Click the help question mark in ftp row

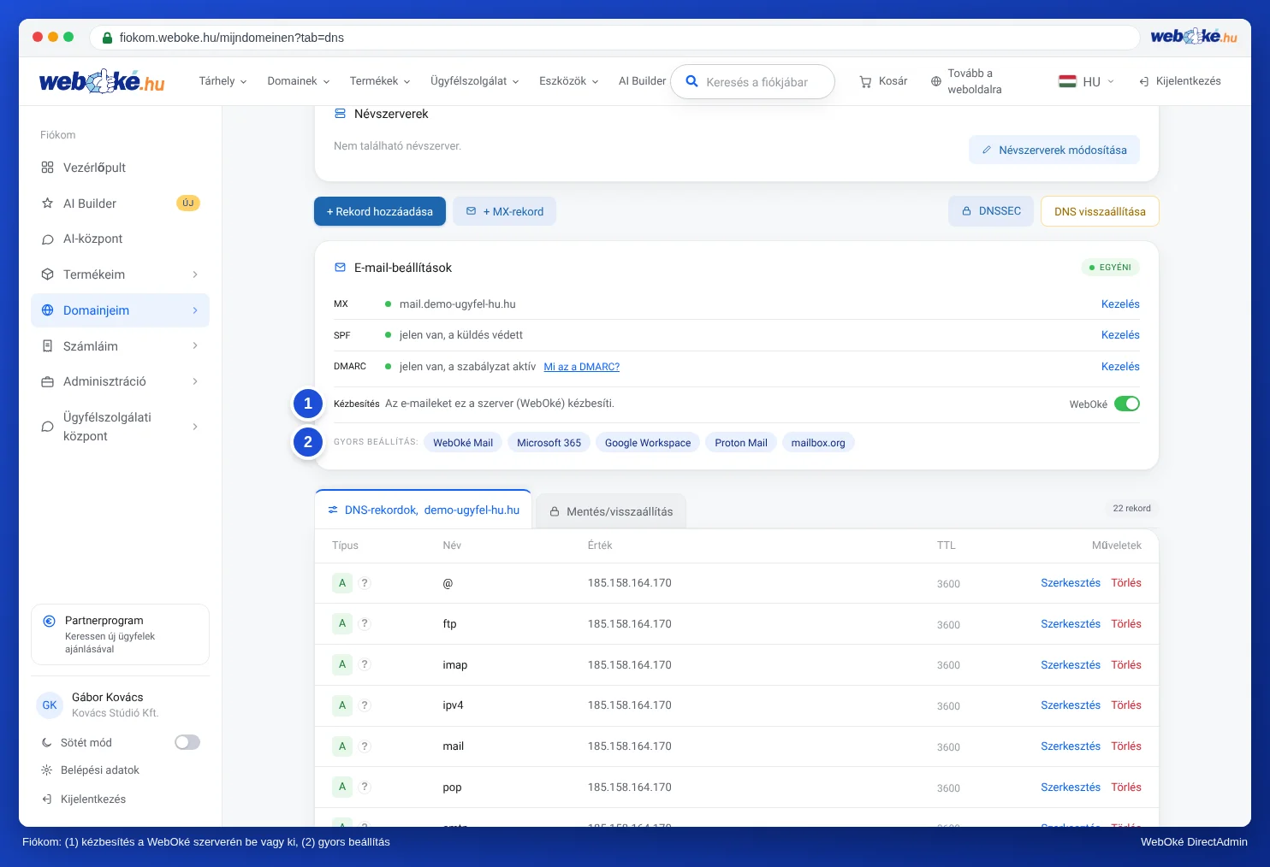[x=365, y=623]
